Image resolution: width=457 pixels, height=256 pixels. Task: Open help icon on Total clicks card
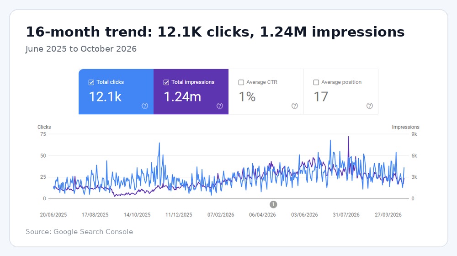tap(145, 106)
